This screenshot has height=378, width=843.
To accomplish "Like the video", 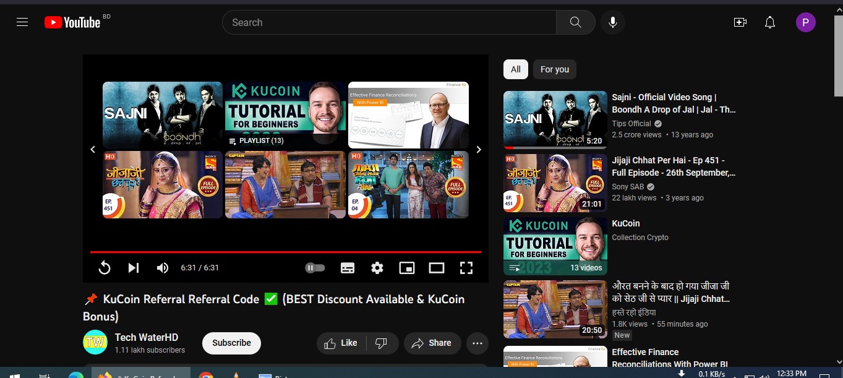I will point(341,343).
